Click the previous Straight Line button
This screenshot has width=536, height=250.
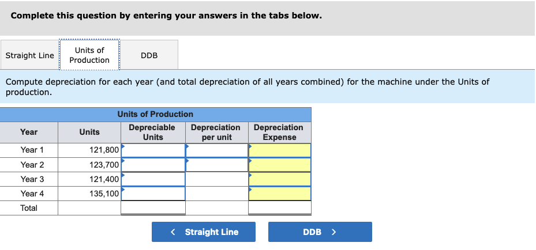point(204,232)
